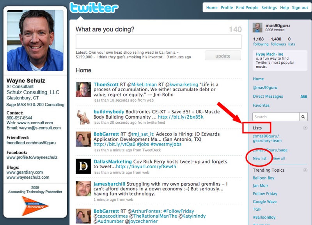The height and width of the screenshot is (225, 312).
Task: Open the @mas90guru/geardiary-team list
Action: pyautogui.click(x=267, y=139)
